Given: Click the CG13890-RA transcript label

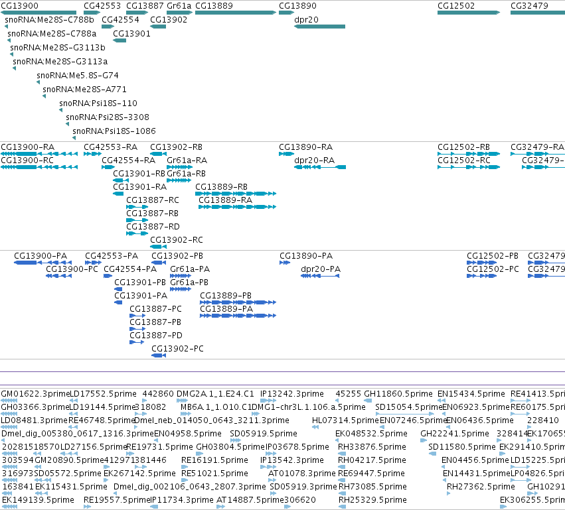Looking at the screenshot, I should click(306, 147).
